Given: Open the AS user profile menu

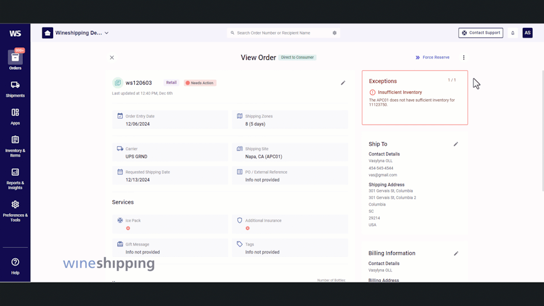Looking at the screenshot, I should pos(527,33).
